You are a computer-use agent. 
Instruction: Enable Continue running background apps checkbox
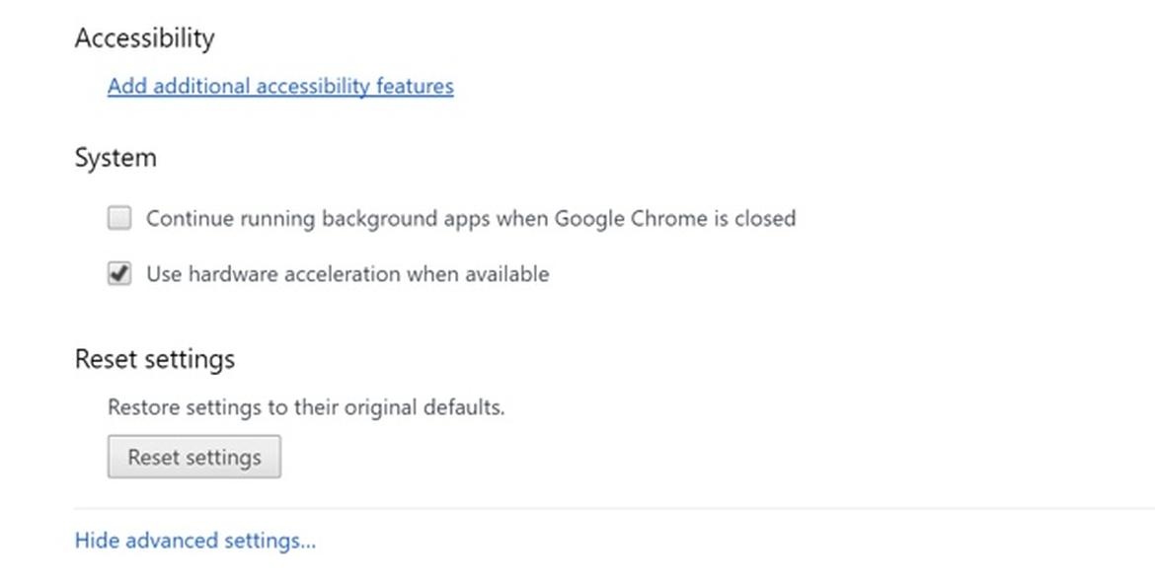(119, 218)
